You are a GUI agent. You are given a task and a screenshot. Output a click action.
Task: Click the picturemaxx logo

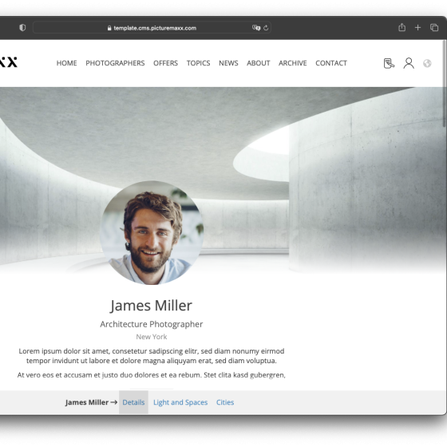point(9,62)
